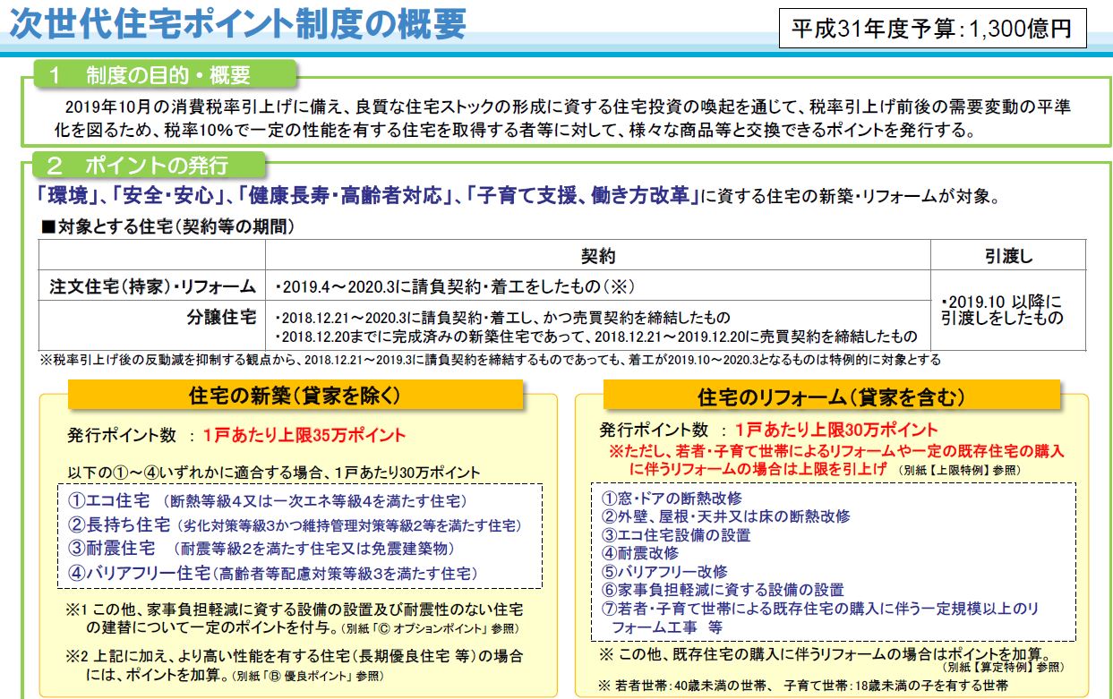
Task: Click the blue keyword "「子育て支援、働き方改革」"
Action: point(581,195)
